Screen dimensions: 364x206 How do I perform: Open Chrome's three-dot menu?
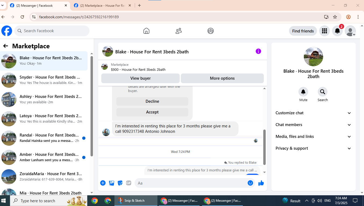[358, 17]
